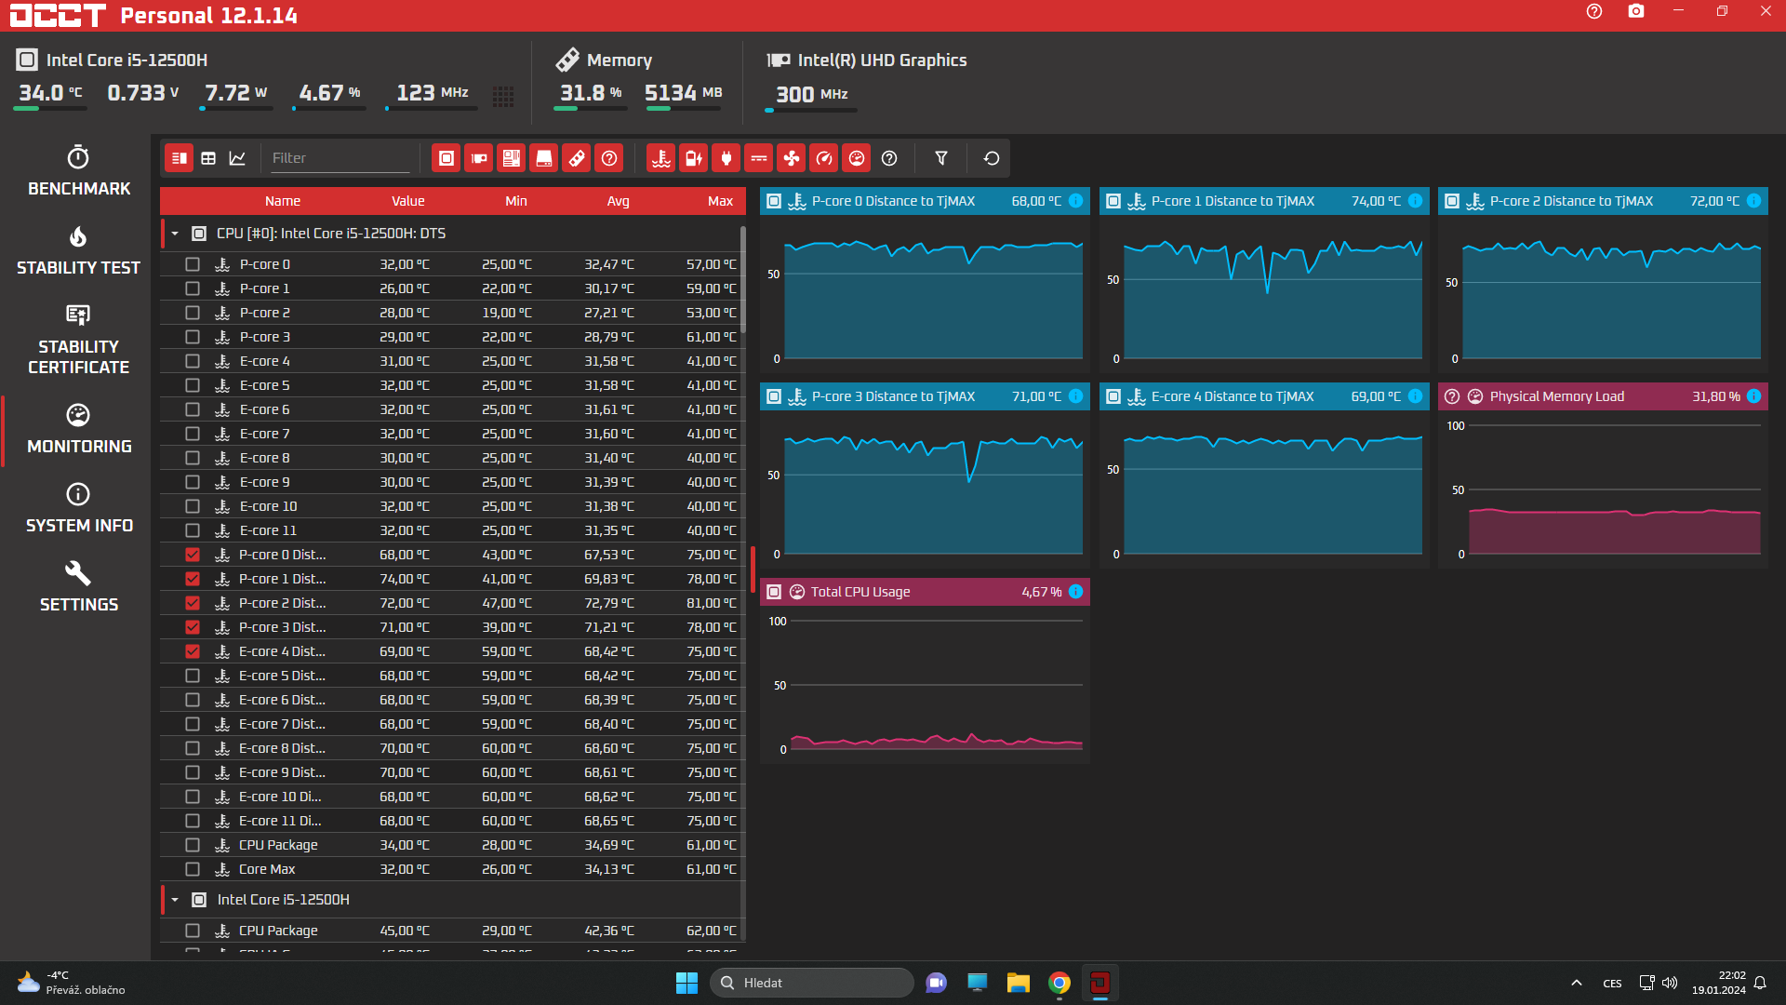Uncheck the E-core 4 Dist... checkbox
1786x1005 pixels.
point(193,651)
